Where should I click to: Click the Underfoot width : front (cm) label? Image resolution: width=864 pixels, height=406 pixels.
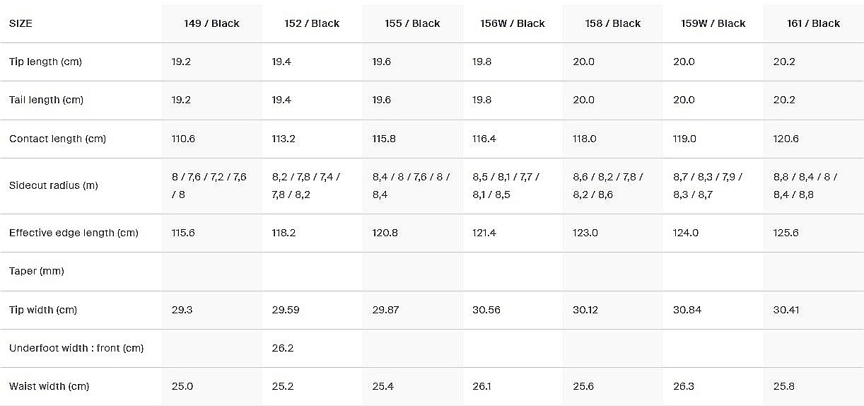(x=76, y=348)
